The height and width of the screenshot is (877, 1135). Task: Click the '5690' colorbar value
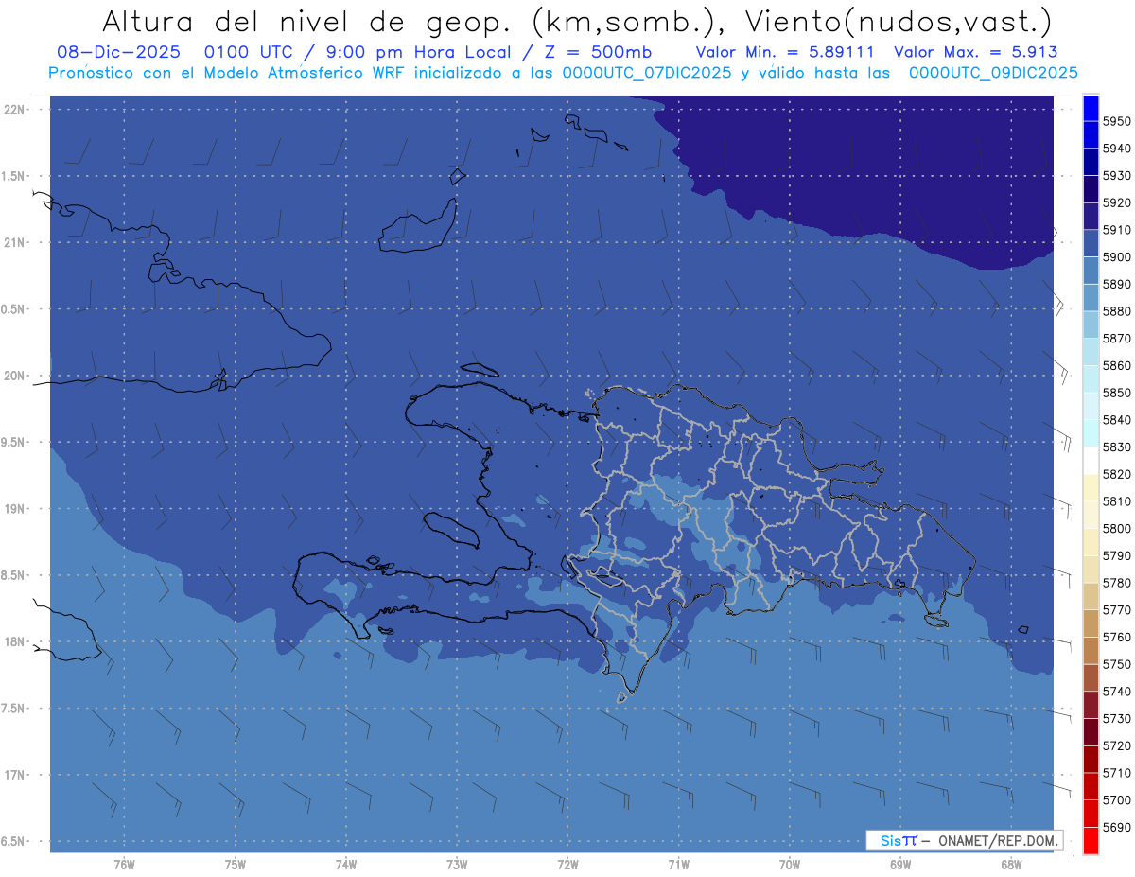(1116, 827)
